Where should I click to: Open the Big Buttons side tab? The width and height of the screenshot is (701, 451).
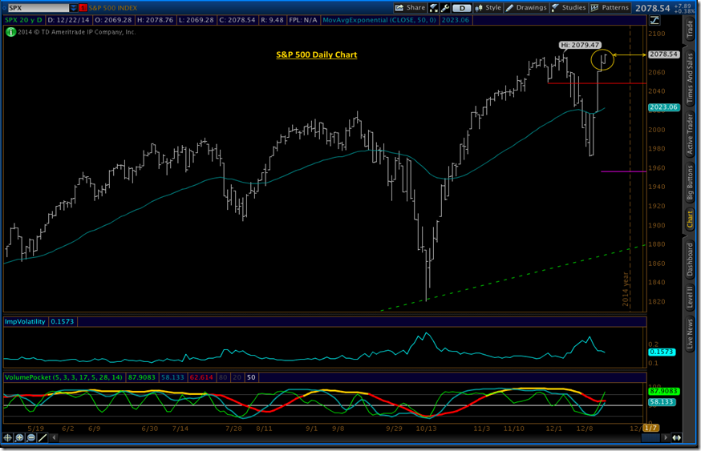coord(690,183)
